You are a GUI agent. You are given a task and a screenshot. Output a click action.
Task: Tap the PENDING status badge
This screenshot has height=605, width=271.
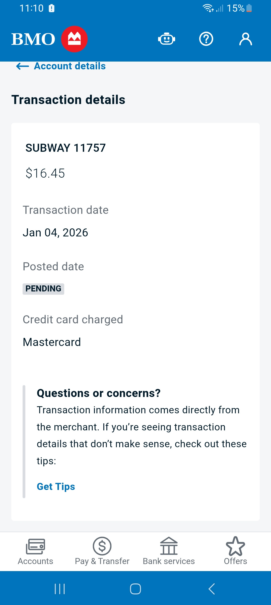pyautogui.click(x=43, y=289)
